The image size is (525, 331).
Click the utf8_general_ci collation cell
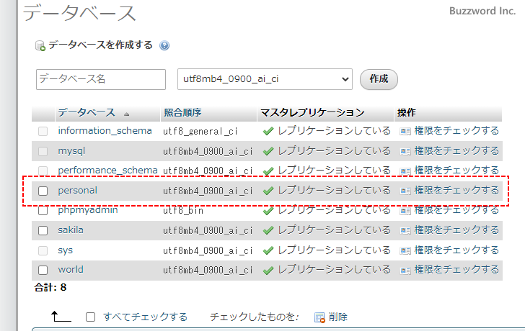coord(200,131)
